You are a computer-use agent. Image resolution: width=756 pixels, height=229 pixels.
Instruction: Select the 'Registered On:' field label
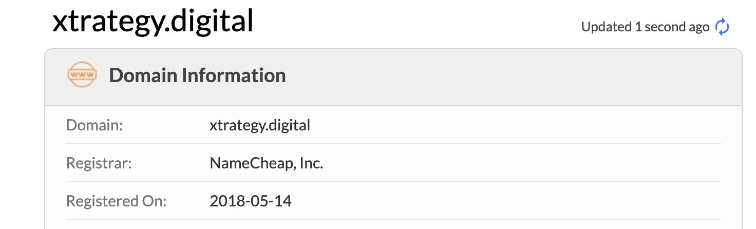point(117,201)
